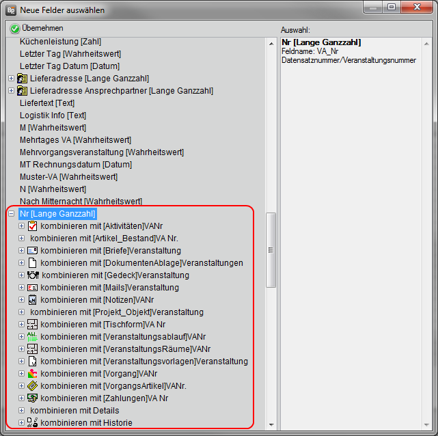Expand Lieferadresse Ansprechpartner tree node
438x436 pixels.
click(x=11, y=91)
